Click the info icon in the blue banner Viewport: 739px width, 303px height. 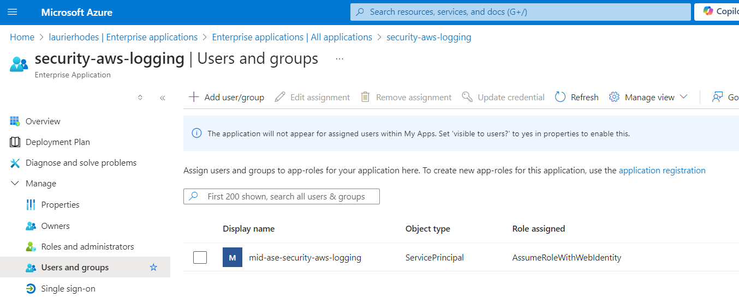coord(196,134)
